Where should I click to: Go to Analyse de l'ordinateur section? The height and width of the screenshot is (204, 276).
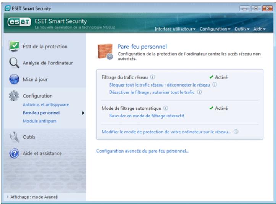(x=48, y=63)
